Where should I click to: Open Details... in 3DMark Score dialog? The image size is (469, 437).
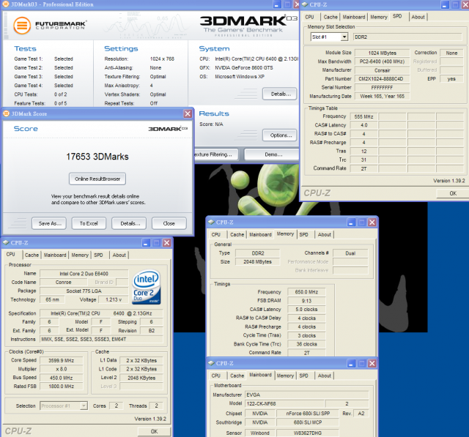[x=130, y=223]
